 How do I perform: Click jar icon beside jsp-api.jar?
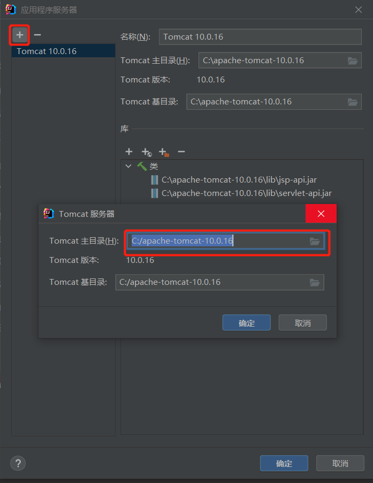155,180
